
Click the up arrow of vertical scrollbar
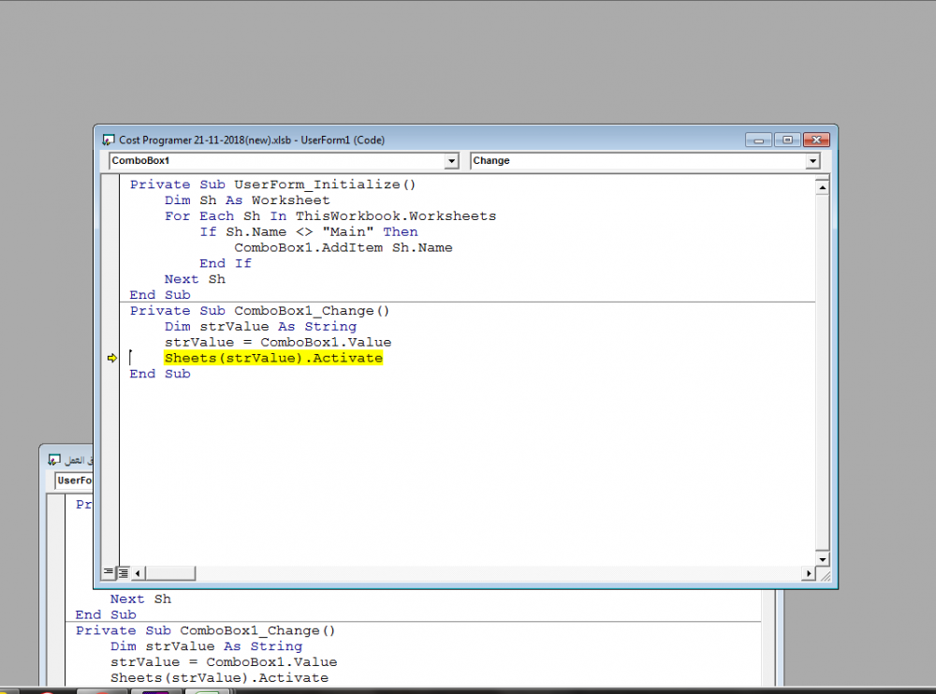(822, 187)
